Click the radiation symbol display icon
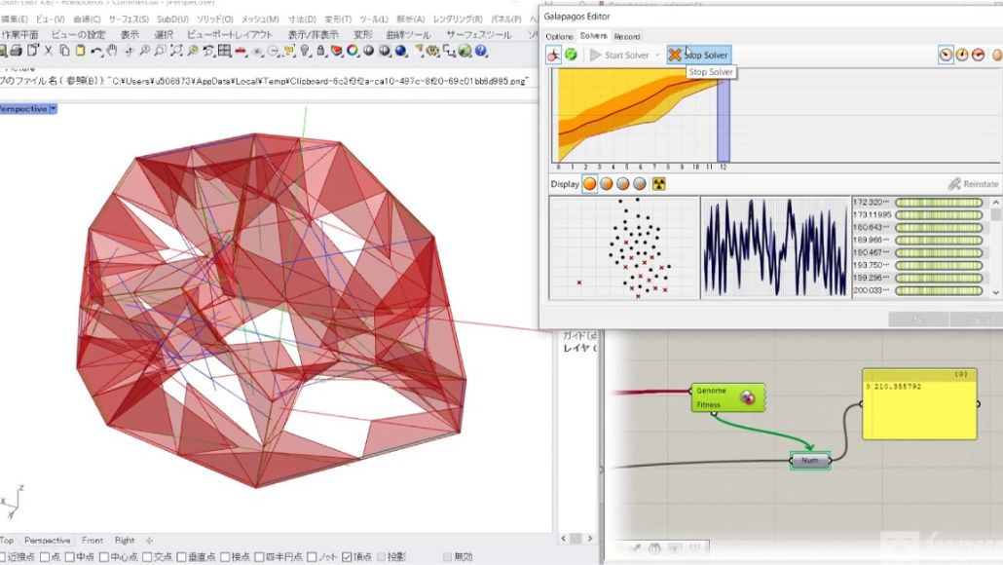 [659, 183]
